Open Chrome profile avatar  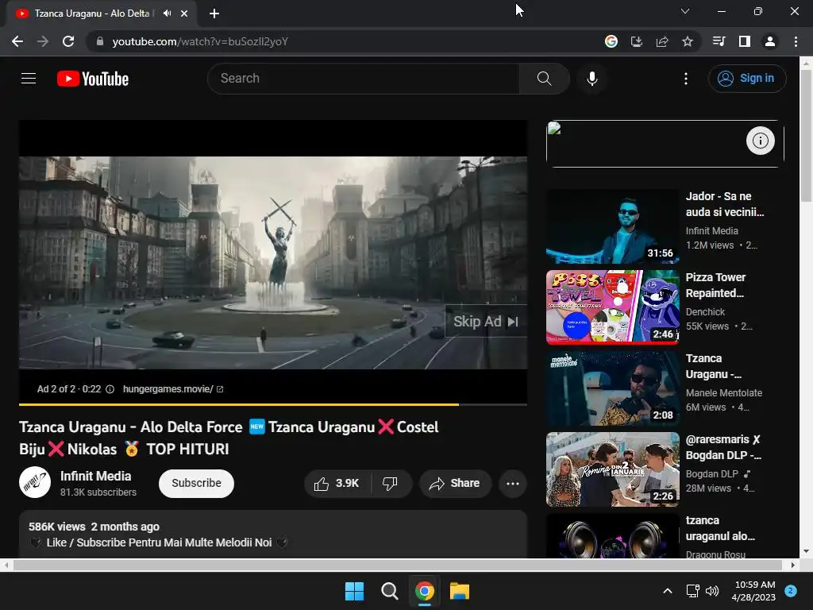[x=770, y=41]
